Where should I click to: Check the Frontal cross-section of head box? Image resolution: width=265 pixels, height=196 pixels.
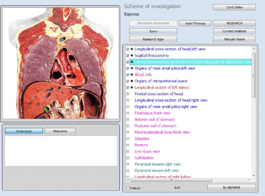128,94
